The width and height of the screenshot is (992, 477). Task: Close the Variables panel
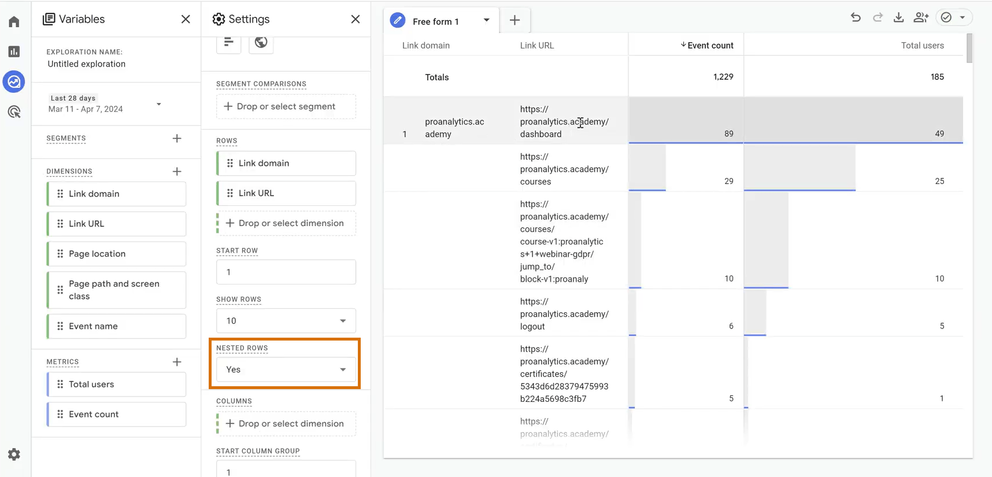click(186, 19)
